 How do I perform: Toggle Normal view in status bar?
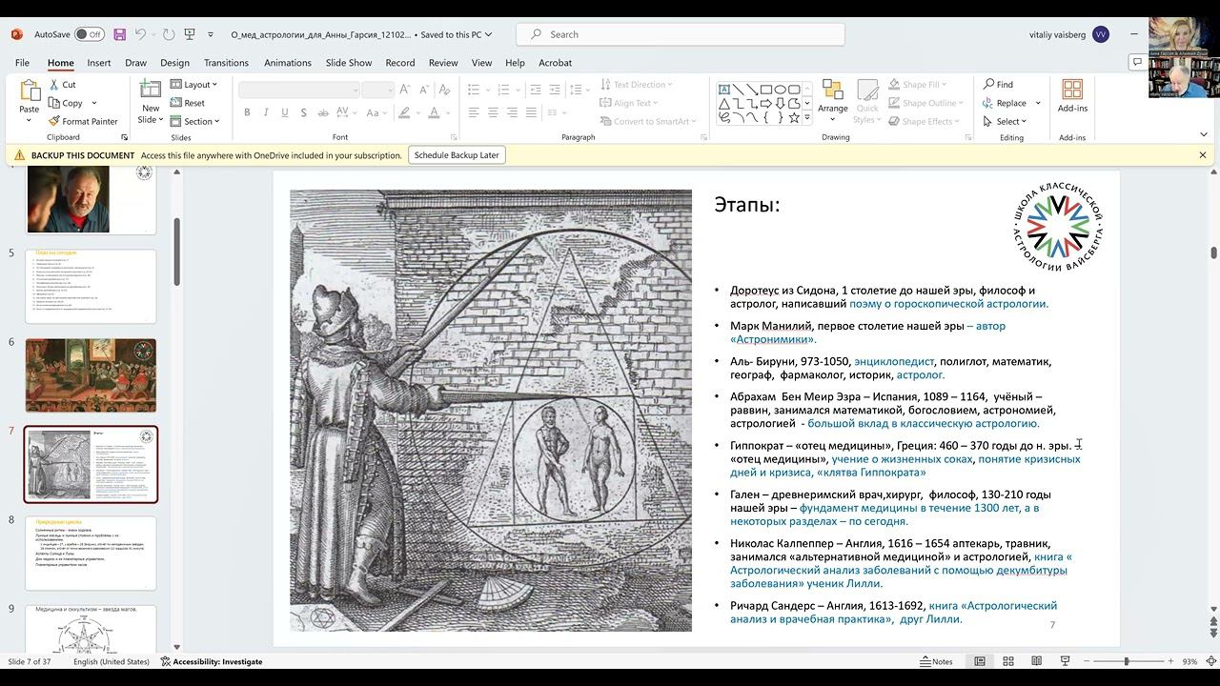tap(979, 661)
